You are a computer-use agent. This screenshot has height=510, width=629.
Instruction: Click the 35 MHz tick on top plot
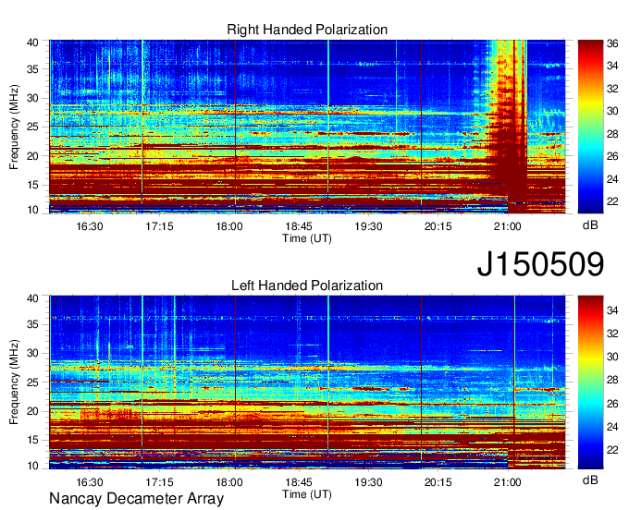point(32,69)
